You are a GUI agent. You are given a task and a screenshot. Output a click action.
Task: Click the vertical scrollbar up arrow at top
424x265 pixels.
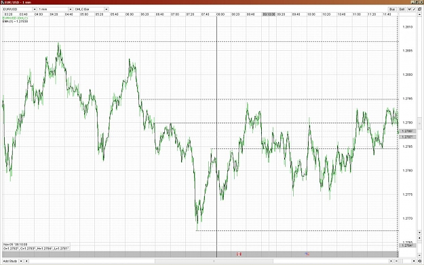[420, 15]
